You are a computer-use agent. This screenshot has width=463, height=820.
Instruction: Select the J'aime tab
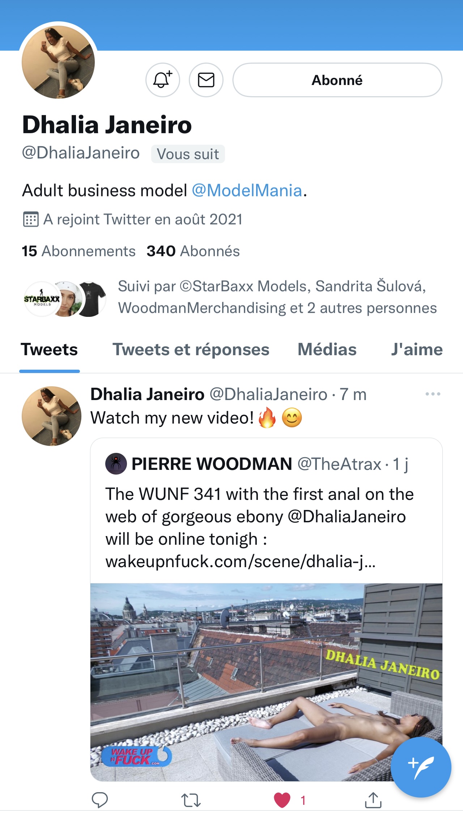pos(417,350)
